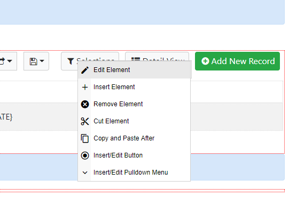
Task: Click the pencil icon beside Edit Element
Action: pos(85,70)
